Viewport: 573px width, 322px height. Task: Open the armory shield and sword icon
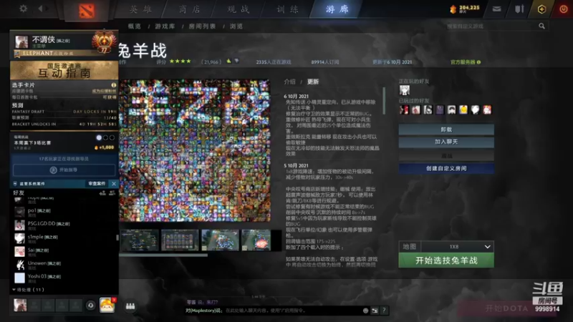519,9
